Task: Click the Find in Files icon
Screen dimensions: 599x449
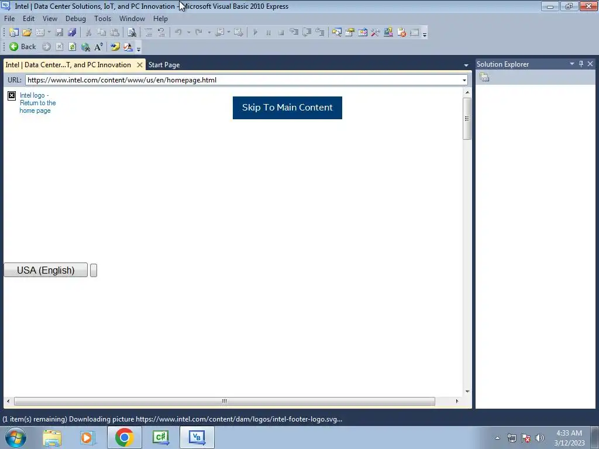Action: tap(132, 33)
